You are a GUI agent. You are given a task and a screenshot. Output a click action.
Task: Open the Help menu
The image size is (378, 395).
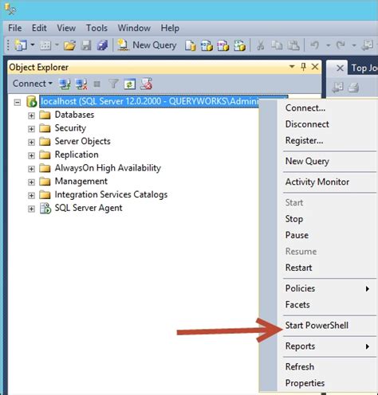click(x=170, y=28)
